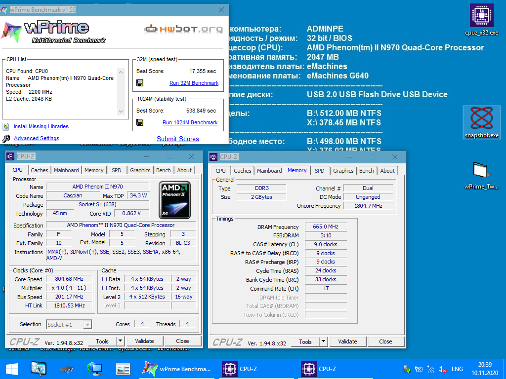This screenshot has width=506, height=379.
Task: Run 32M Benchmark link
Action: click(x=194, y=83)
